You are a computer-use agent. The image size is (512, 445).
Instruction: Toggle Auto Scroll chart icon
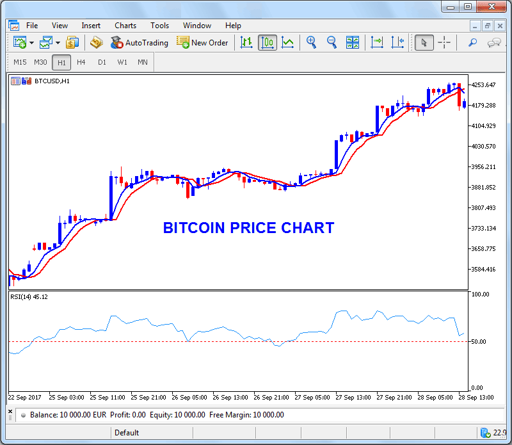point(377,42)
